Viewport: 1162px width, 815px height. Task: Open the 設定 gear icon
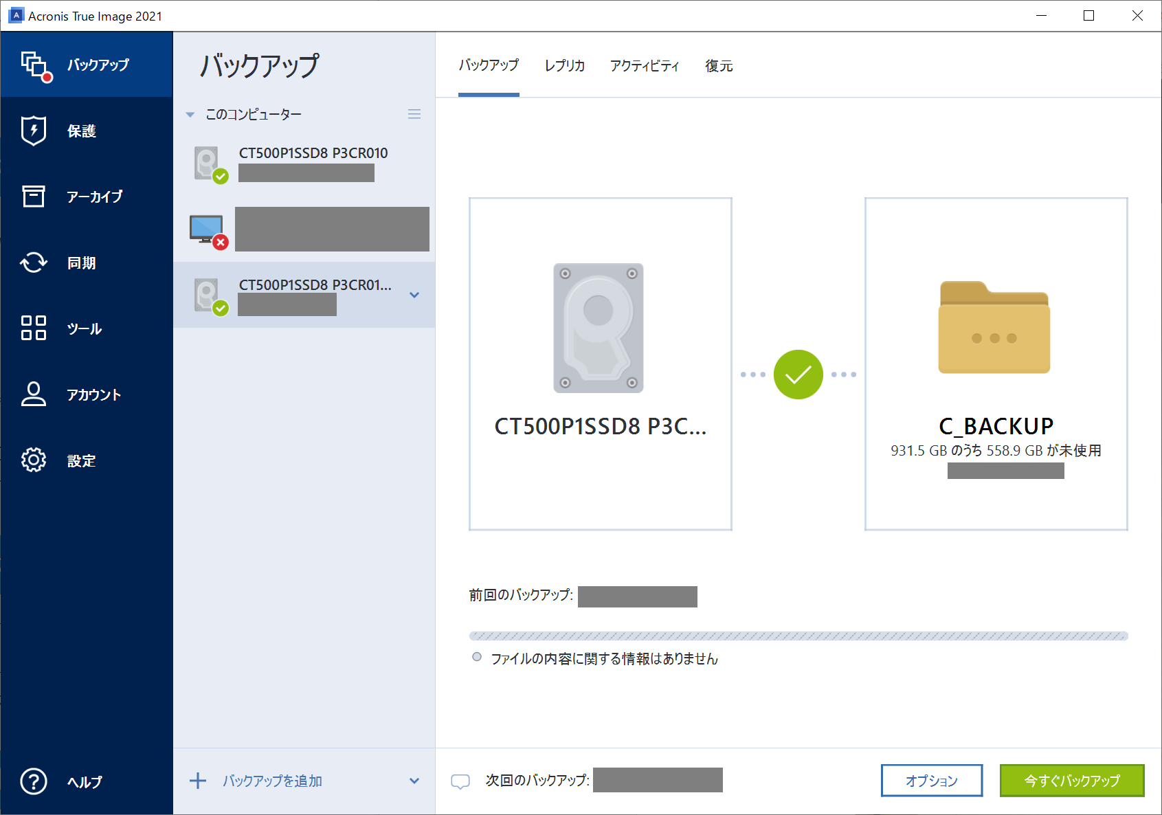tap(34, 460)
